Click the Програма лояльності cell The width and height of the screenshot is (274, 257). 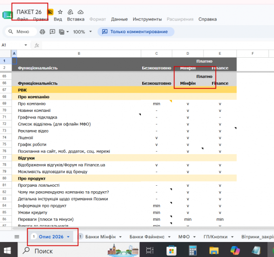pos(79,185)
